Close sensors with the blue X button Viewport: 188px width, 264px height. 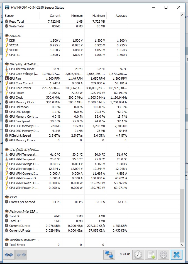(x=177, y=255)
